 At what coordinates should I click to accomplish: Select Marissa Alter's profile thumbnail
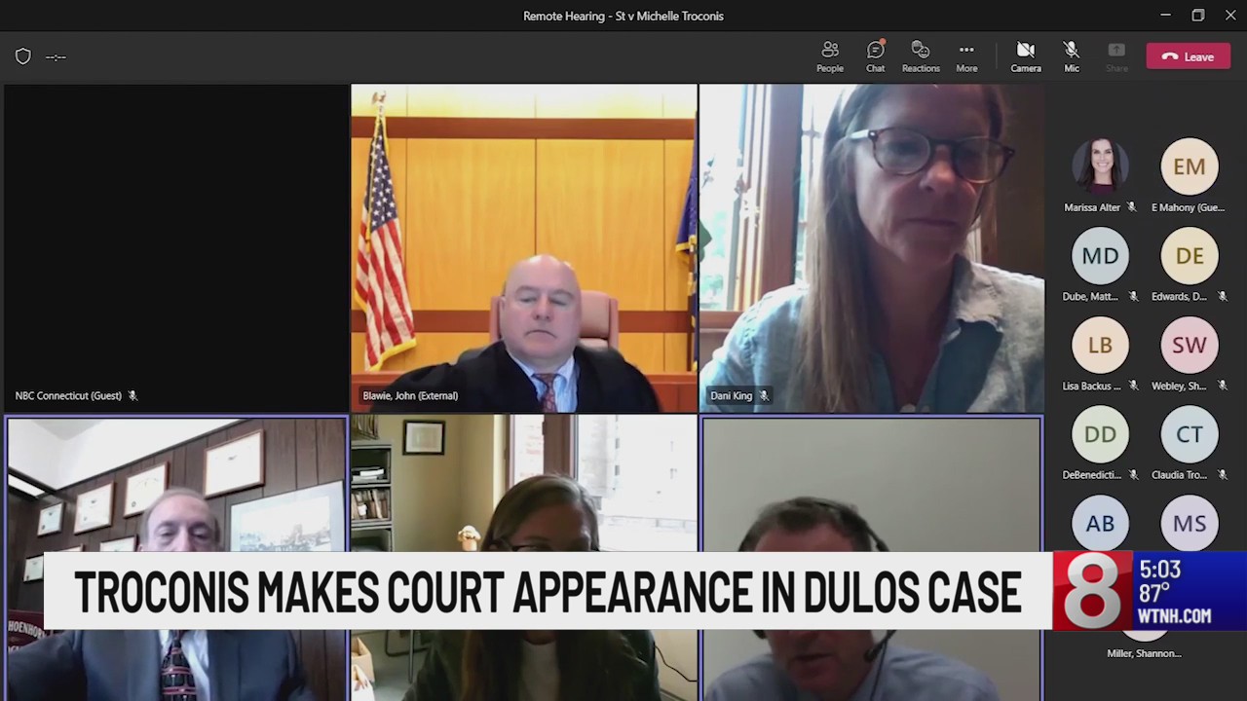click(1100, 166)
